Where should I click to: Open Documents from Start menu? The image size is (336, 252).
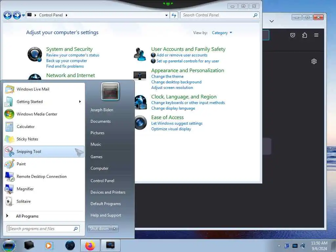click(100, 121)
